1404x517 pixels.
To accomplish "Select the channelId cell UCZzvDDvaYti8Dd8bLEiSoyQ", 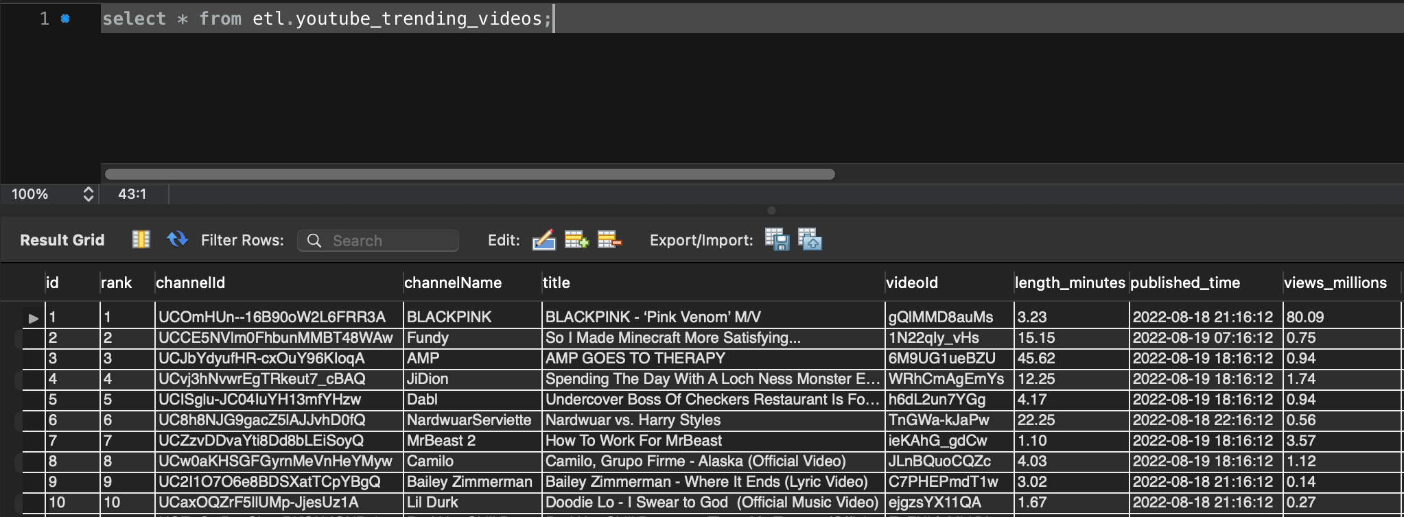I will tap(279, 440).
